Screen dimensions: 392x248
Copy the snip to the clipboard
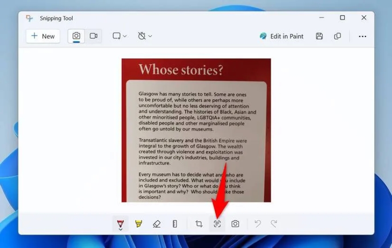coord(338,36)
